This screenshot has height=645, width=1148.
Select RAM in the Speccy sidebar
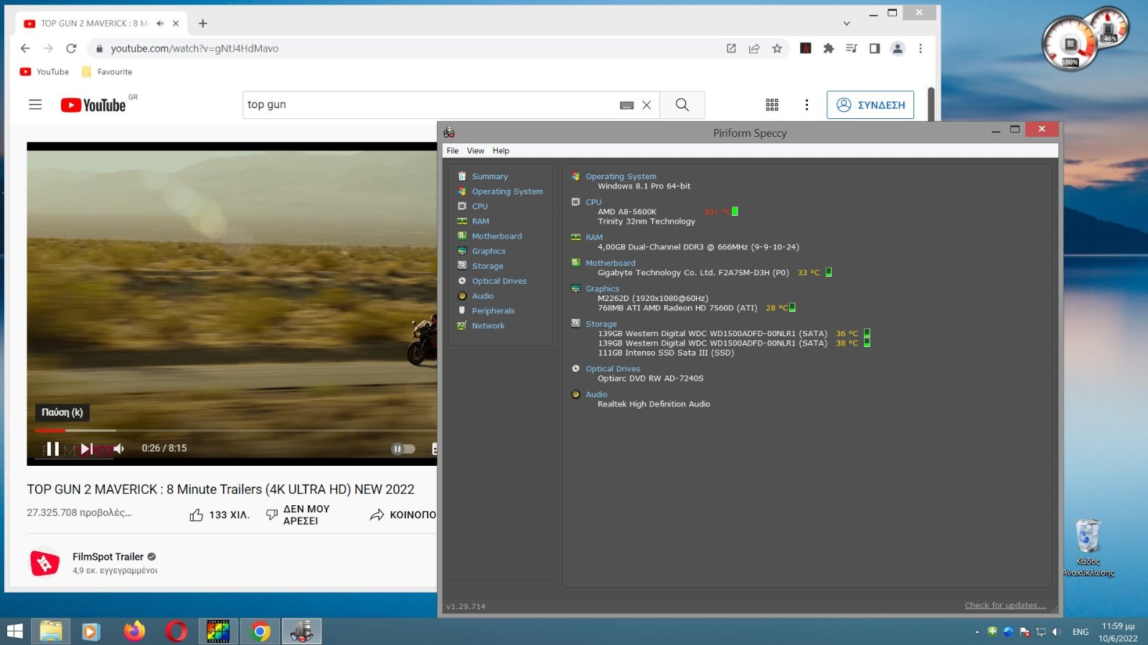tap(480, 221)
